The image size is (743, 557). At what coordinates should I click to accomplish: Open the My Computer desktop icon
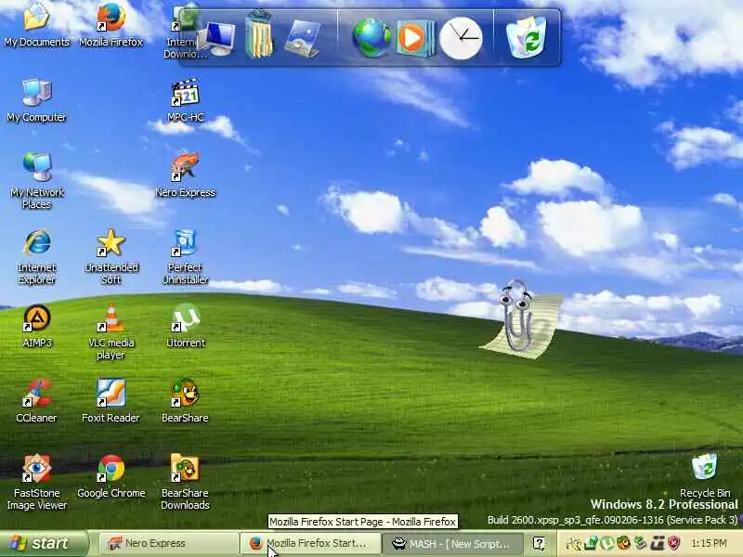click(36, 100)
